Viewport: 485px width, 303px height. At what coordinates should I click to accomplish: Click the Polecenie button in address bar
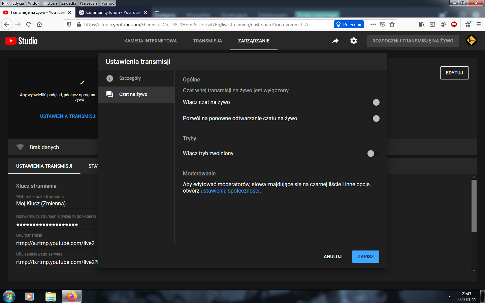(349, 24)
